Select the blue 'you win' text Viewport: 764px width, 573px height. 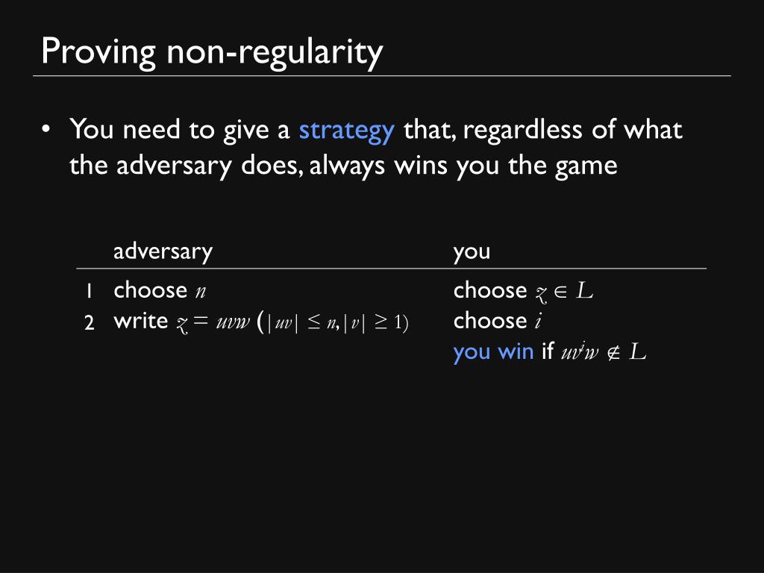pyautogui.click(x=493, y=352)
